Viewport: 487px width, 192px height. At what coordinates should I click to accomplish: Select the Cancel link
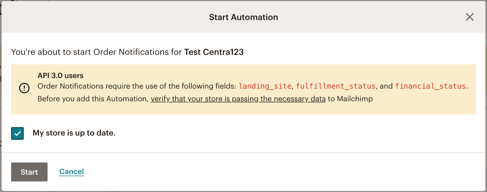(71, 171)
